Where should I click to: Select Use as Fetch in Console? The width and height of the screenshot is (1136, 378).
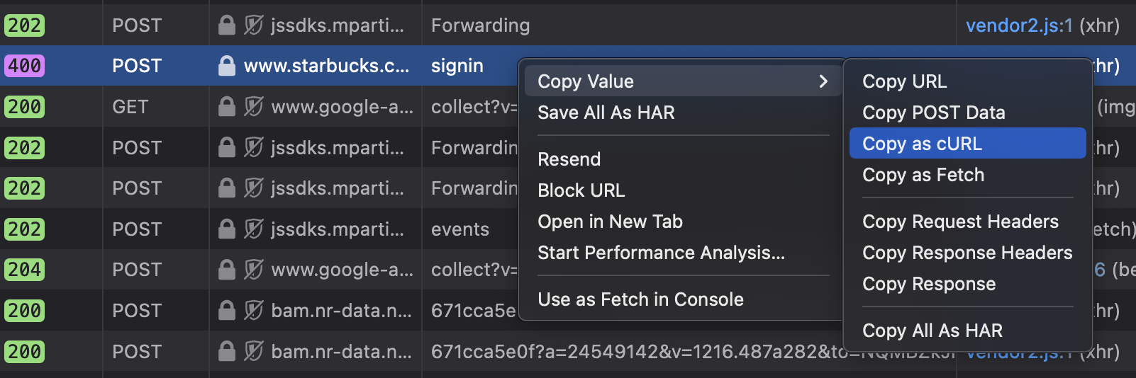(640, 299)
